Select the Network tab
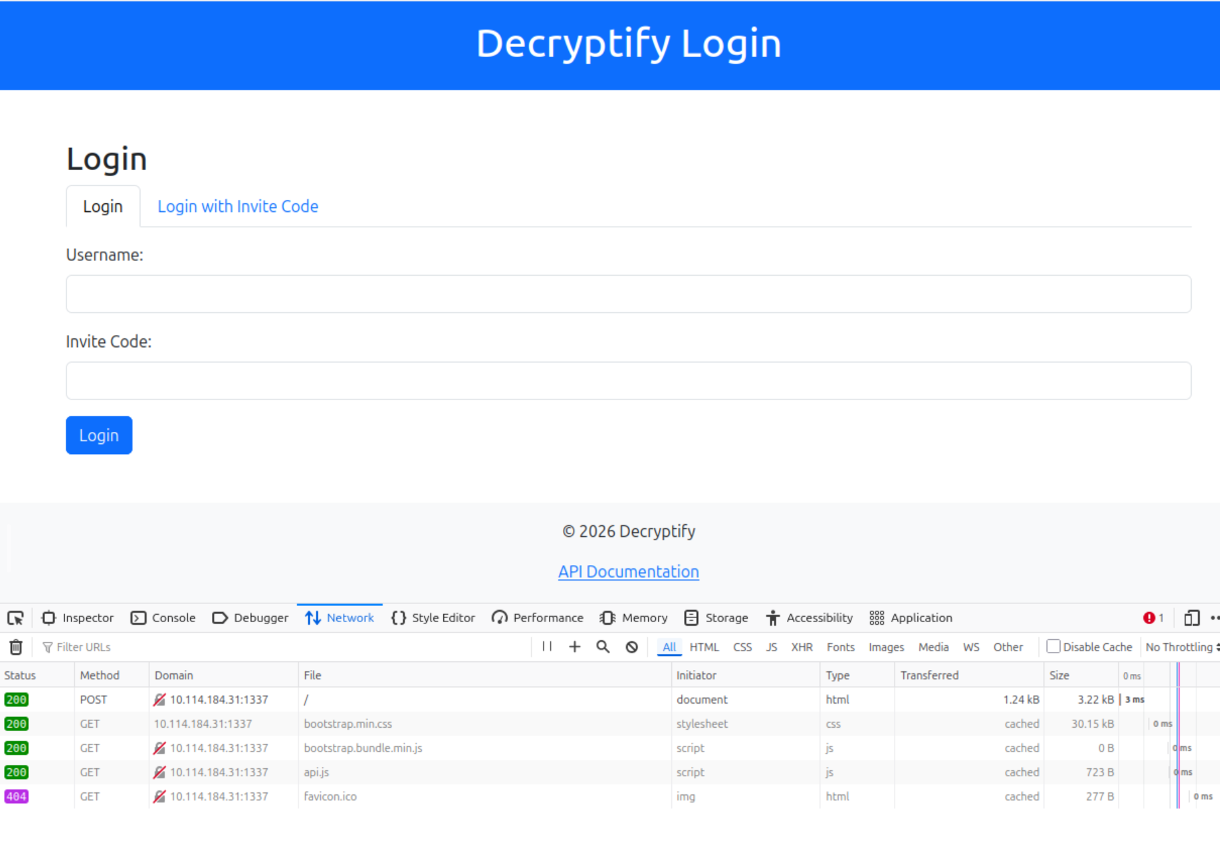The height and width of the screenshot is (861, 1220). 340,617
